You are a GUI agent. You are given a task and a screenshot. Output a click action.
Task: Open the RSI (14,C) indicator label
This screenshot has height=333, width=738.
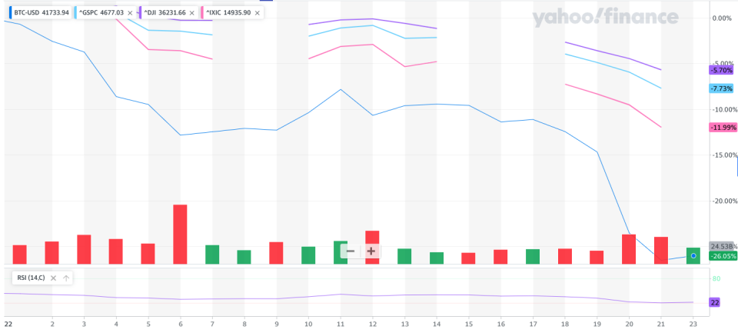(x=31, y=278)
